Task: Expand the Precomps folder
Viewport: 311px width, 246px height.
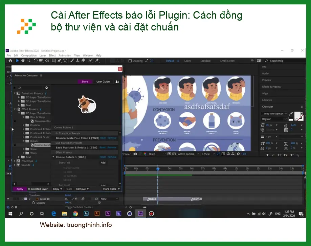Action: tap(15, 161)
